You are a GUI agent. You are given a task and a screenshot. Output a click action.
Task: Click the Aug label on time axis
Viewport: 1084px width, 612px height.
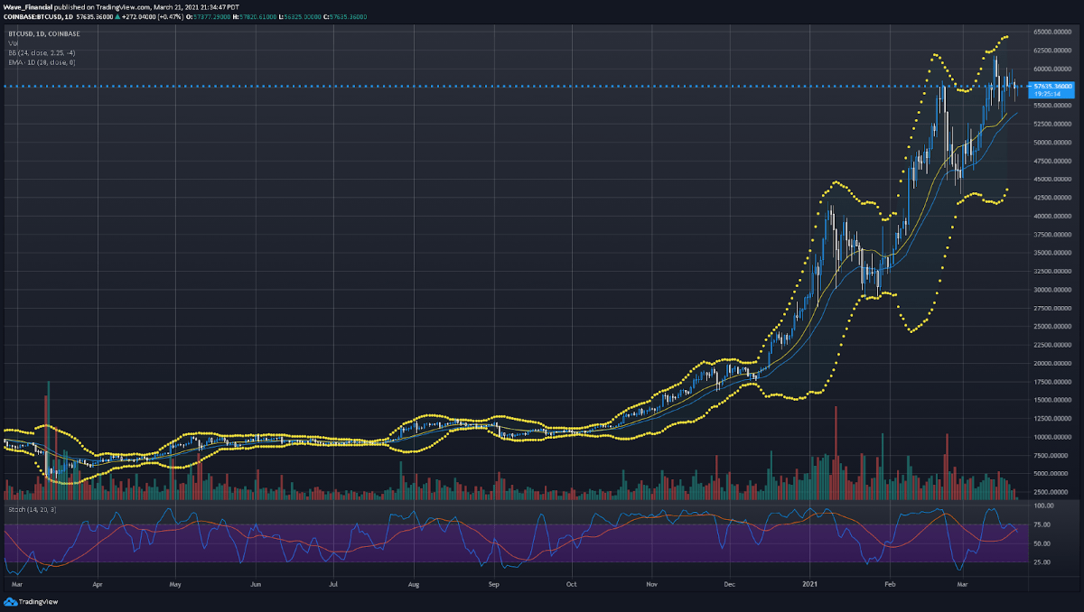413,585
